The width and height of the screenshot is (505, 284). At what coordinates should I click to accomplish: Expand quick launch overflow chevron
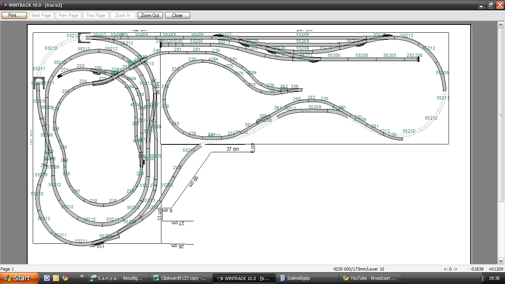pos(82,276)
